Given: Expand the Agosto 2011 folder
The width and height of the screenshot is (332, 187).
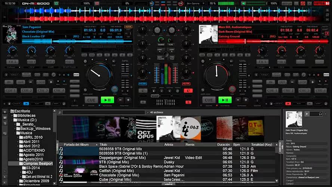Looking at the screenshot, I should (x=18, y=155).
